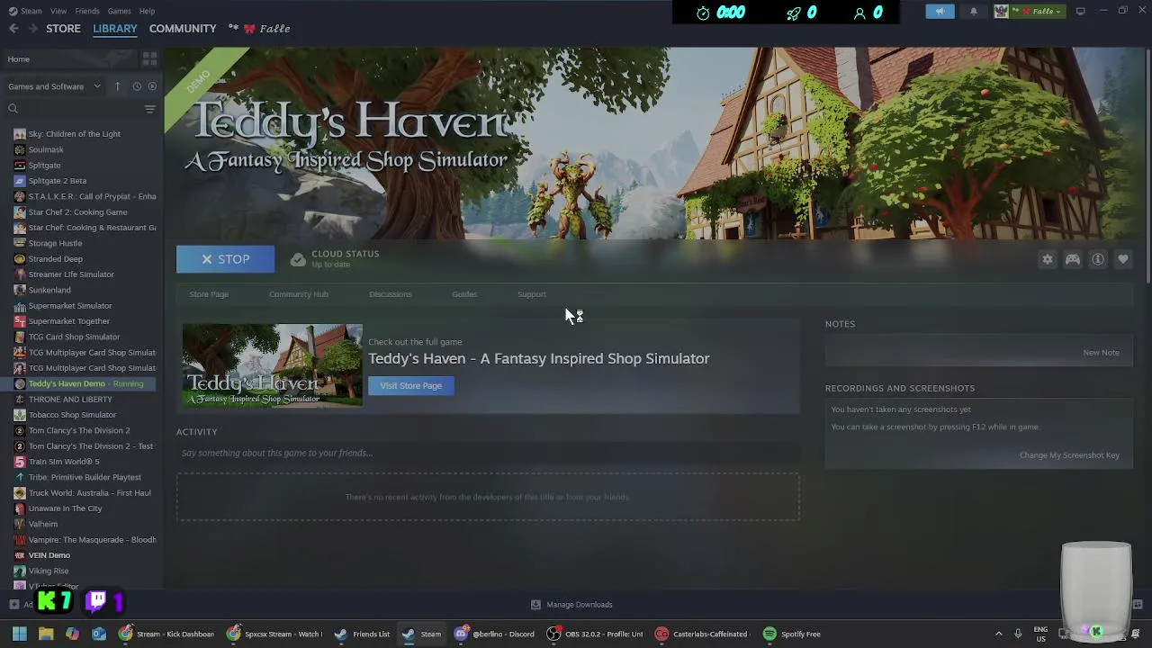Go to the STORE tab
Screen dimensions: 1152x648
point(63,29)
